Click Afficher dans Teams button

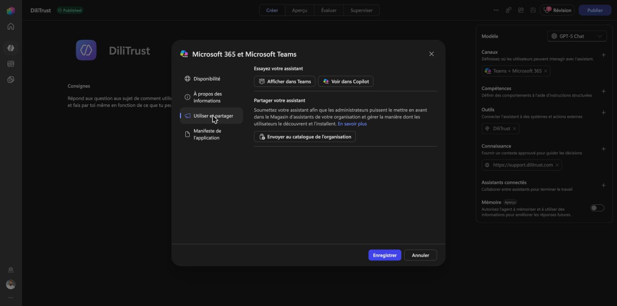pyautogui.click(x=284, y=82)
